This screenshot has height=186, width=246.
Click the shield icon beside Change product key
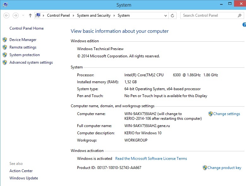tap(205, 168)
